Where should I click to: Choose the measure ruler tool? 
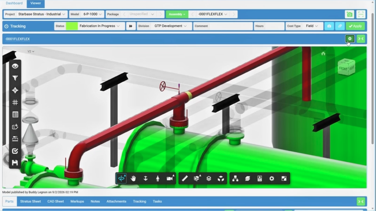coord(184,179)
